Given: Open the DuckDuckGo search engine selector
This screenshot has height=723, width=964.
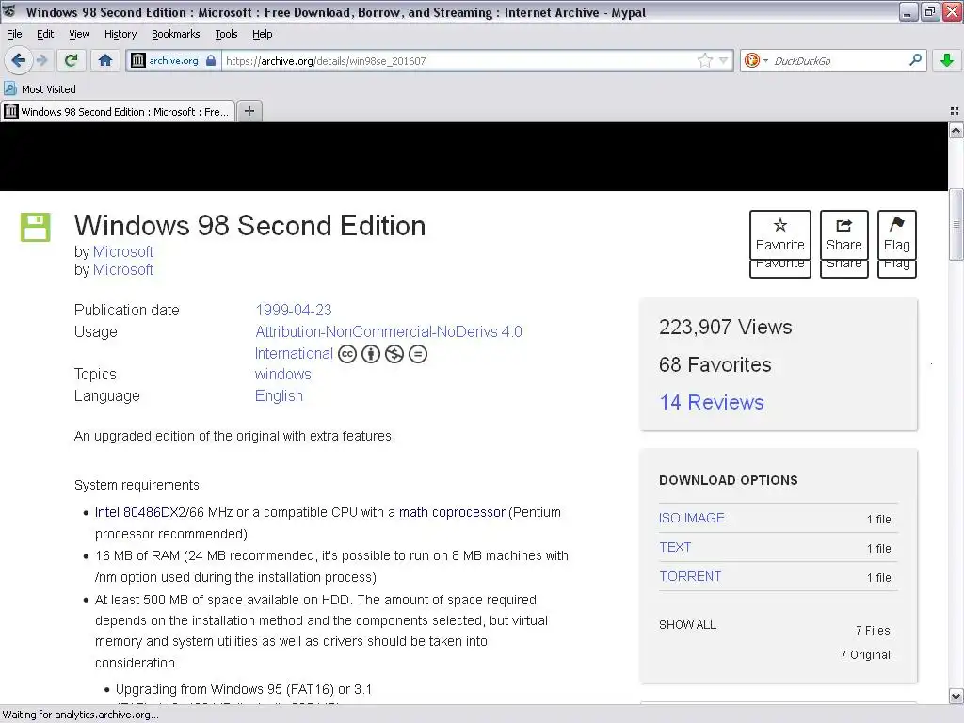Looking at the screenshot, I should (756, 60).
